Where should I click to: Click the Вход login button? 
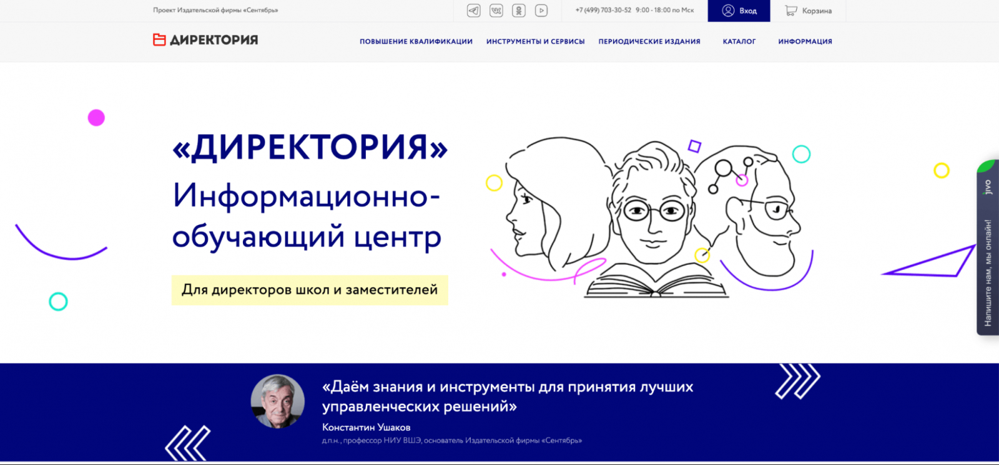click(x=739, y=11)
